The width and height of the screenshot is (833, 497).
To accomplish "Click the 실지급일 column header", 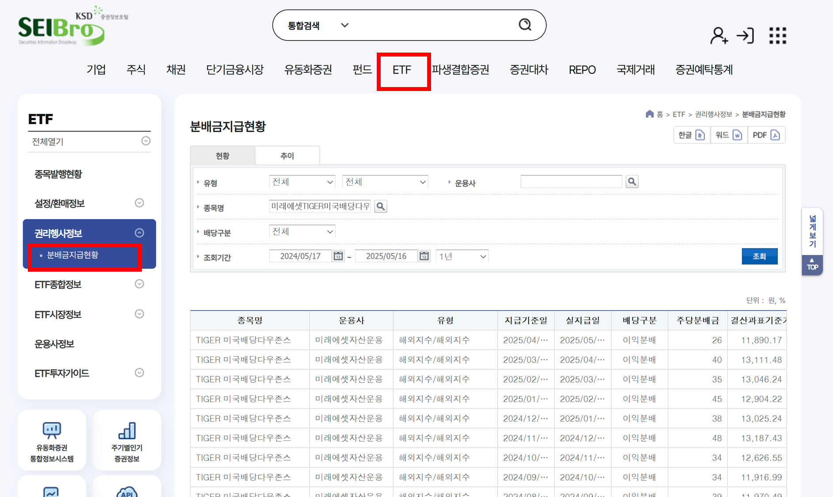I will (583, 320).
